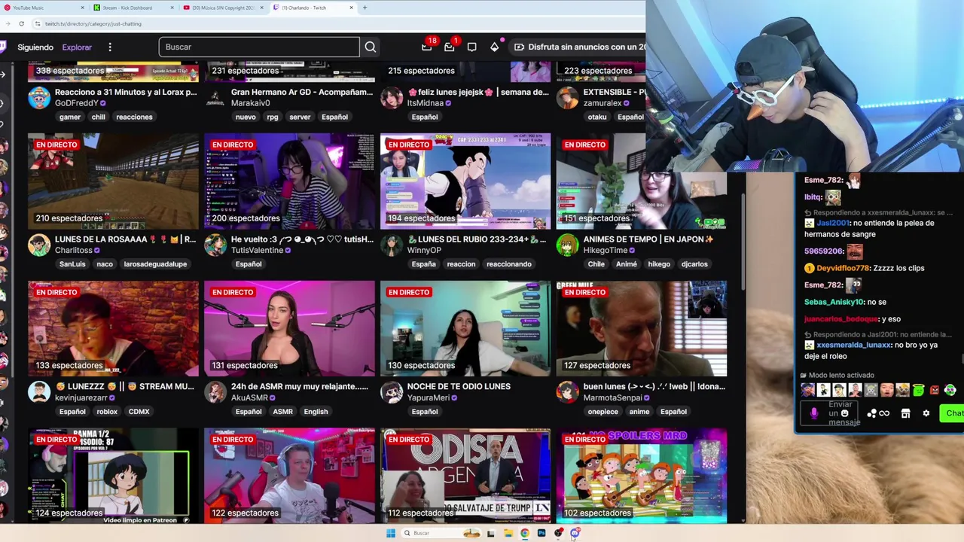964x542 pixels.
Task: Open Photoshop from the taskbar
Action: [541, 533]
